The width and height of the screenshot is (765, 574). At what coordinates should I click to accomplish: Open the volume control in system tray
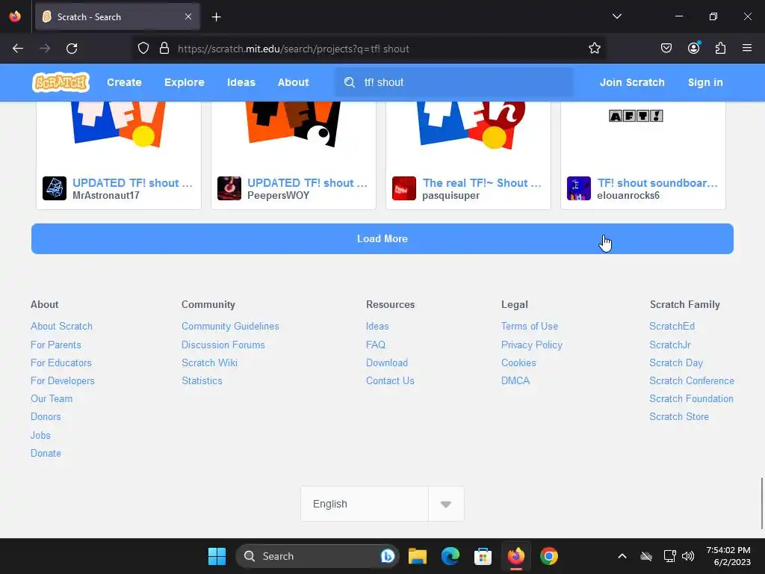[x=688, y=556]
